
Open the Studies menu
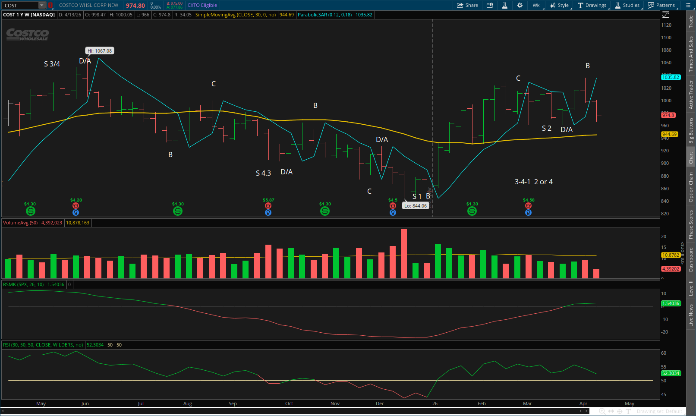(627, 5)
